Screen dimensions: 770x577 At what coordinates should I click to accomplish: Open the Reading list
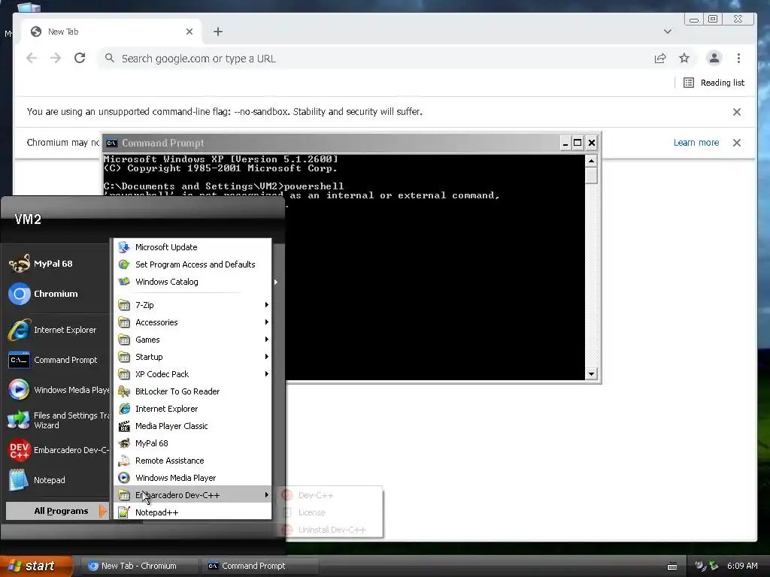[x=714, y=83]
